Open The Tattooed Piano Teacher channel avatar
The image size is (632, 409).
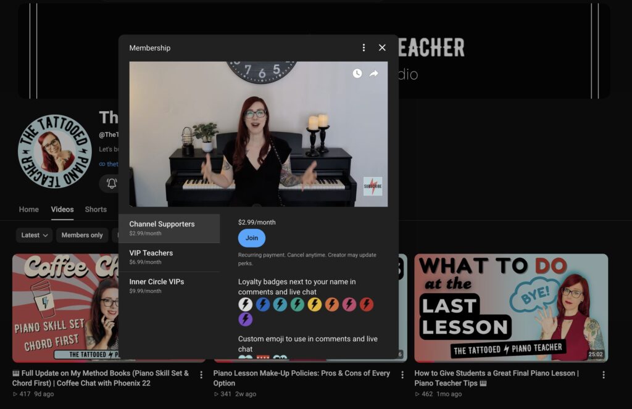pos(55,152)
